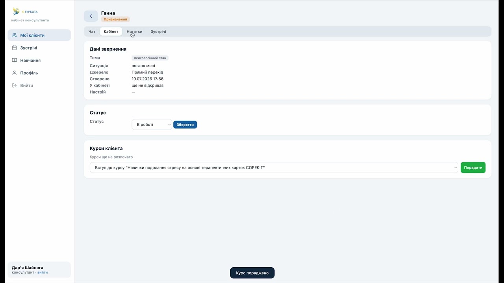Click the date 10.07.2026 17:56
Viewport: 504px width, 283px height.
click(148, 79)
